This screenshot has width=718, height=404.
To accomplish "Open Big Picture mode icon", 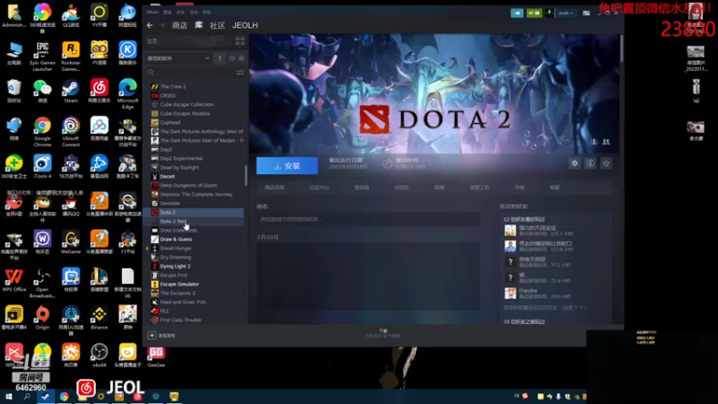I will tap(586, 13).
